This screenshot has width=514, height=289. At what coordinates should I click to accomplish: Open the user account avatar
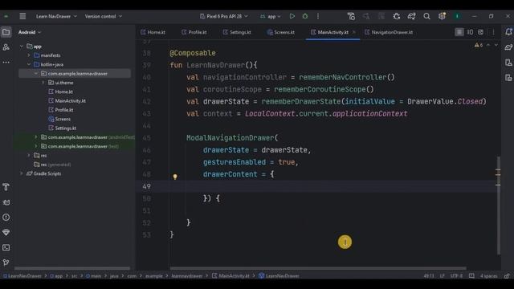457,16
